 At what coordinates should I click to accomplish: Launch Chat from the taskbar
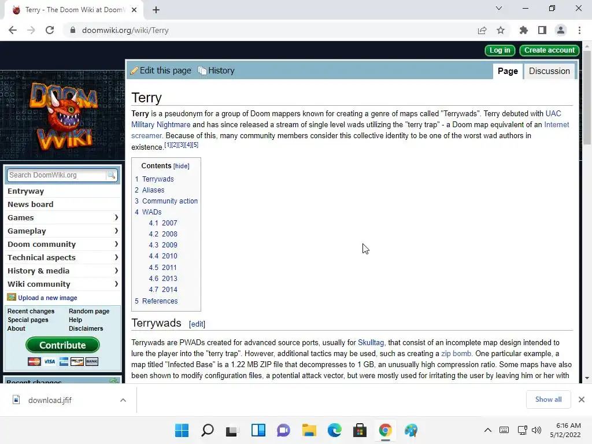pyautogui.click(x=283, y=430)
